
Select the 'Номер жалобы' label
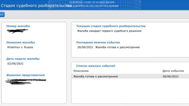pos(18,26)
